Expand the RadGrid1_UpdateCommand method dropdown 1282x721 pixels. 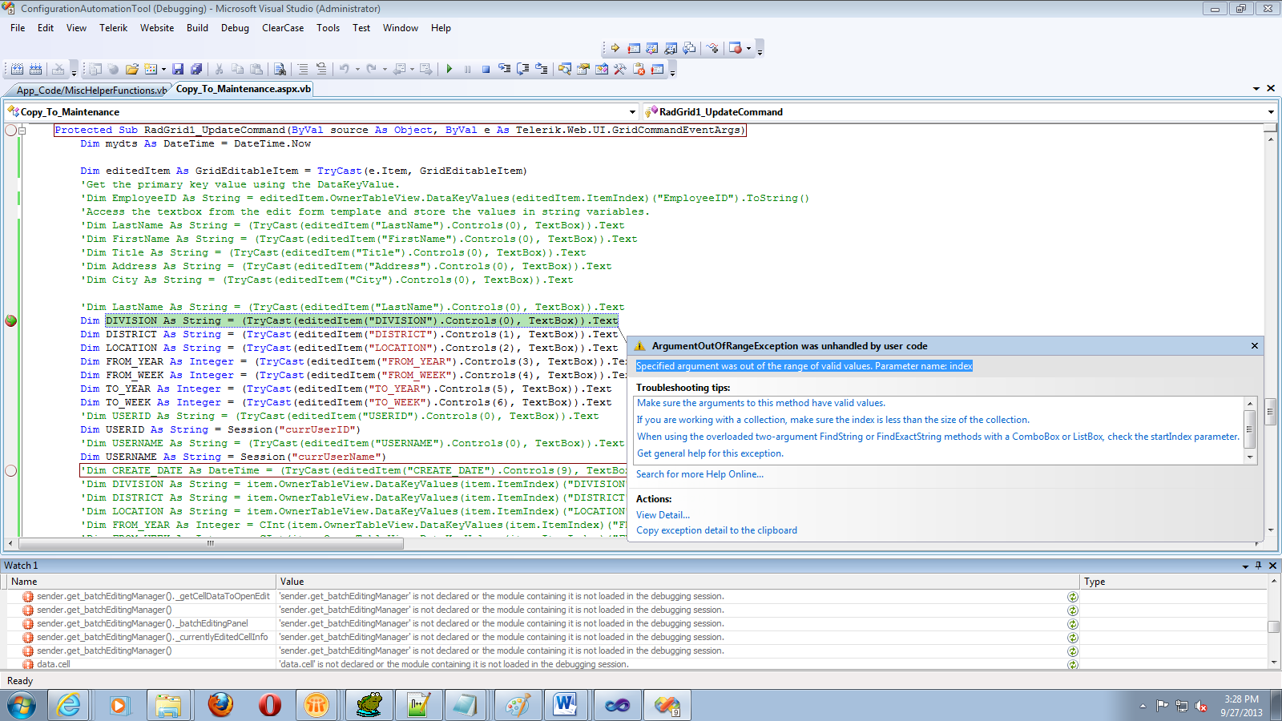[x=1270, y=112]
